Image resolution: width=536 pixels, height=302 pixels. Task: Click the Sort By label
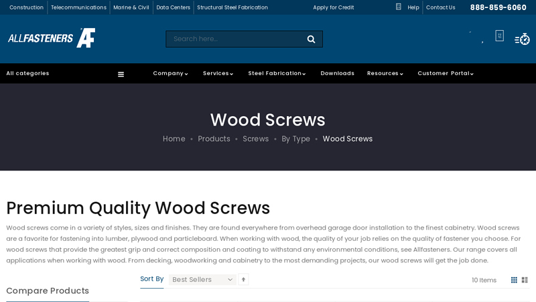click(152, 279)
